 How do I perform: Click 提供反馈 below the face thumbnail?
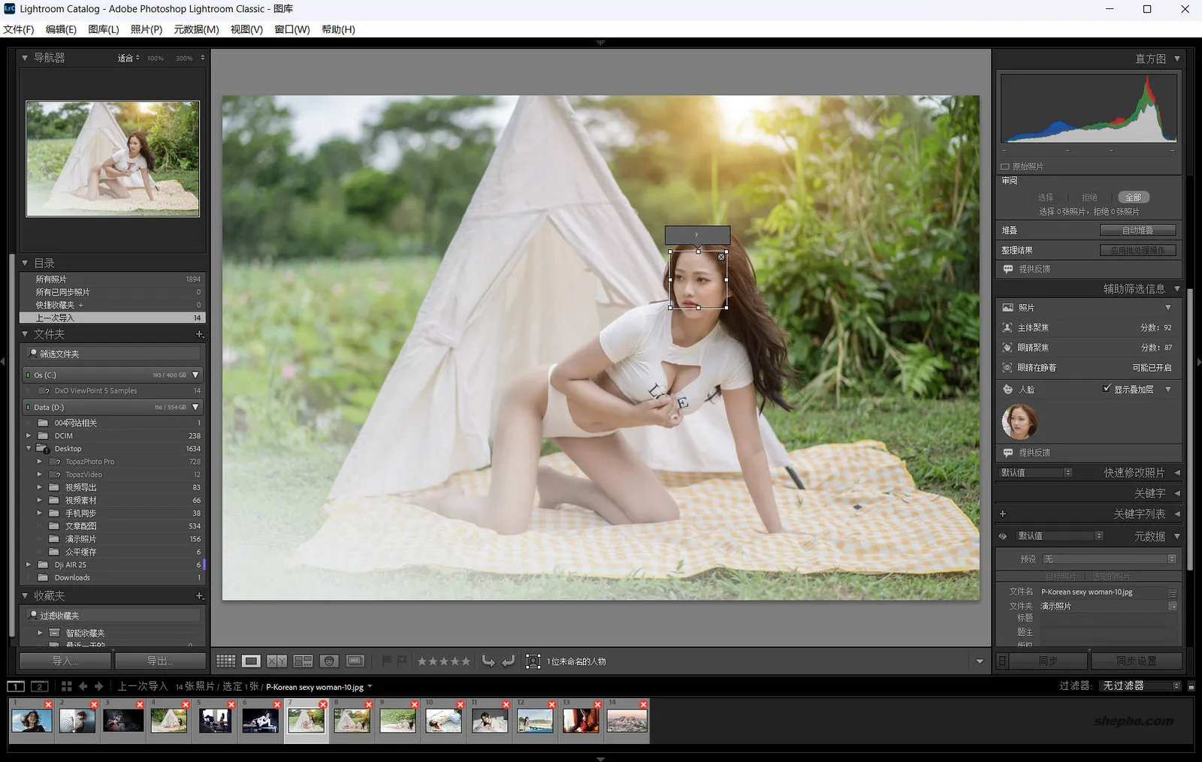click(1034, 453)
